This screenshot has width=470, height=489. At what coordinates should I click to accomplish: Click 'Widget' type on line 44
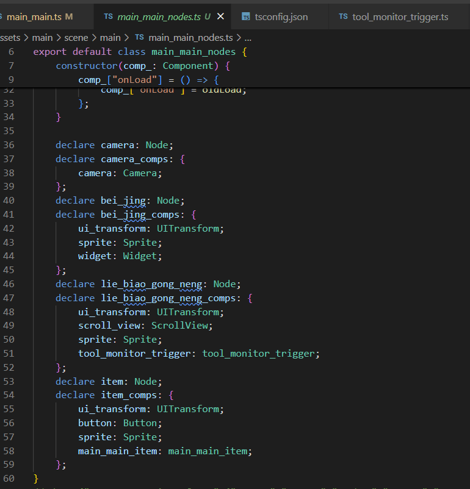(x=140, y=256)
